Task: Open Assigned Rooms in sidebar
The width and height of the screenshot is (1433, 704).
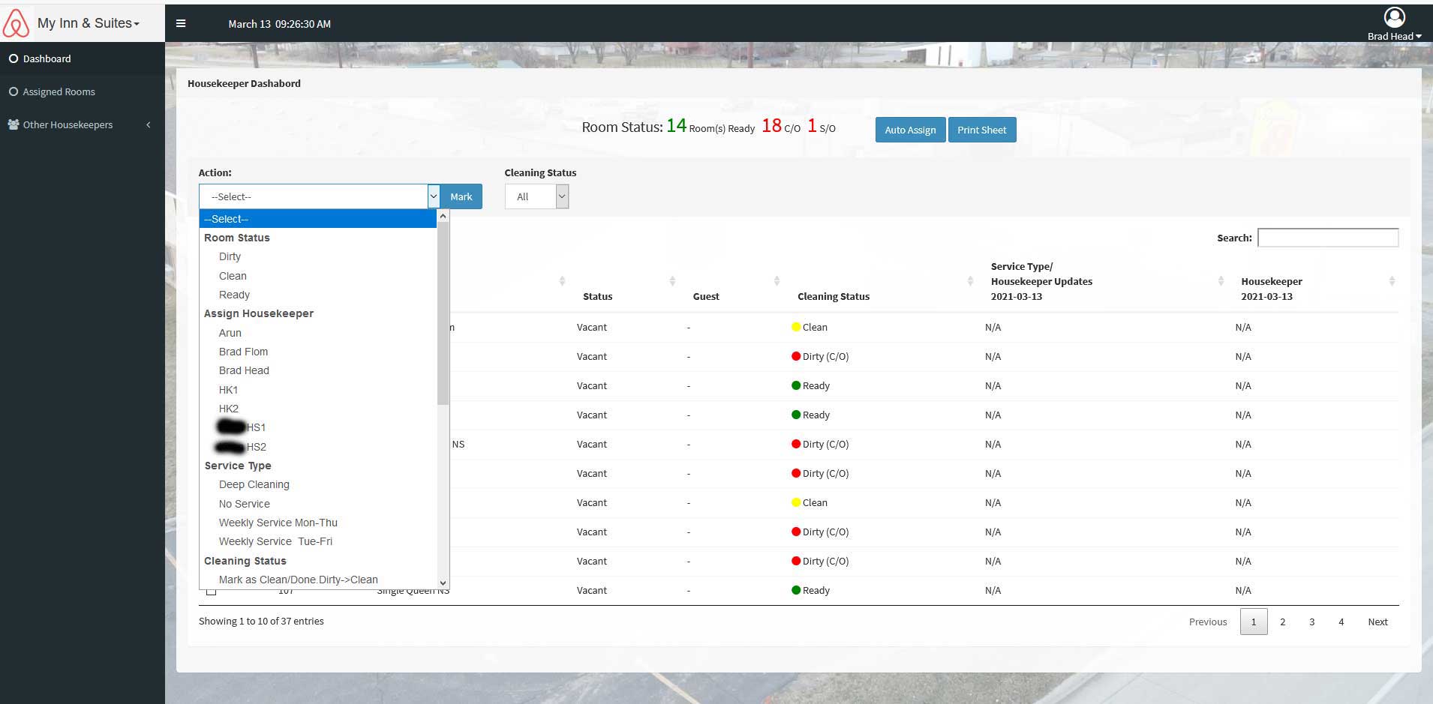Action: point(83,91)
